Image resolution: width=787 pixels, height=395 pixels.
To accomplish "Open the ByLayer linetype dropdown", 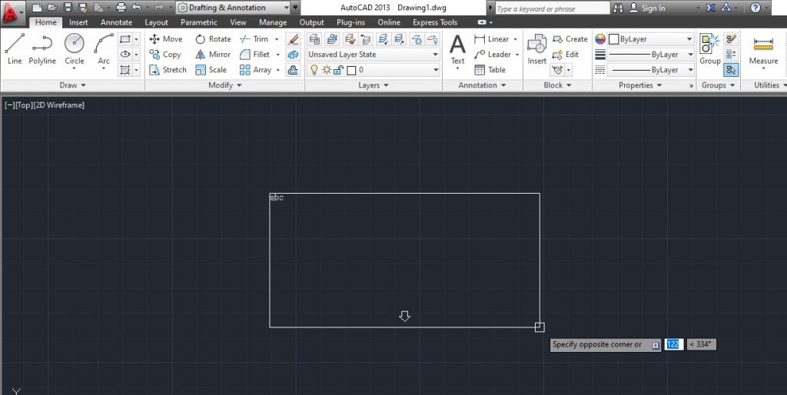I will [x=651, y=70].
